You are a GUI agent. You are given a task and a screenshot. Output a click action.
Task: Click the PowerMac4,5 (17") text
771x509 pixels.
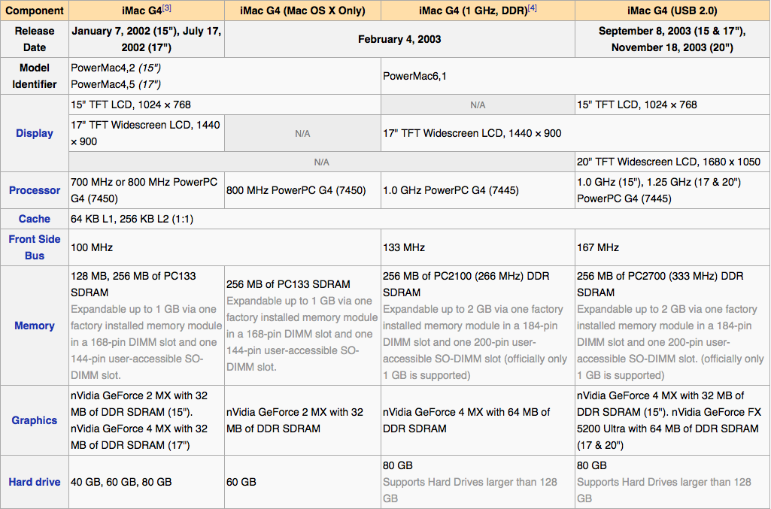pyautogui.click(x=116, y=84)
